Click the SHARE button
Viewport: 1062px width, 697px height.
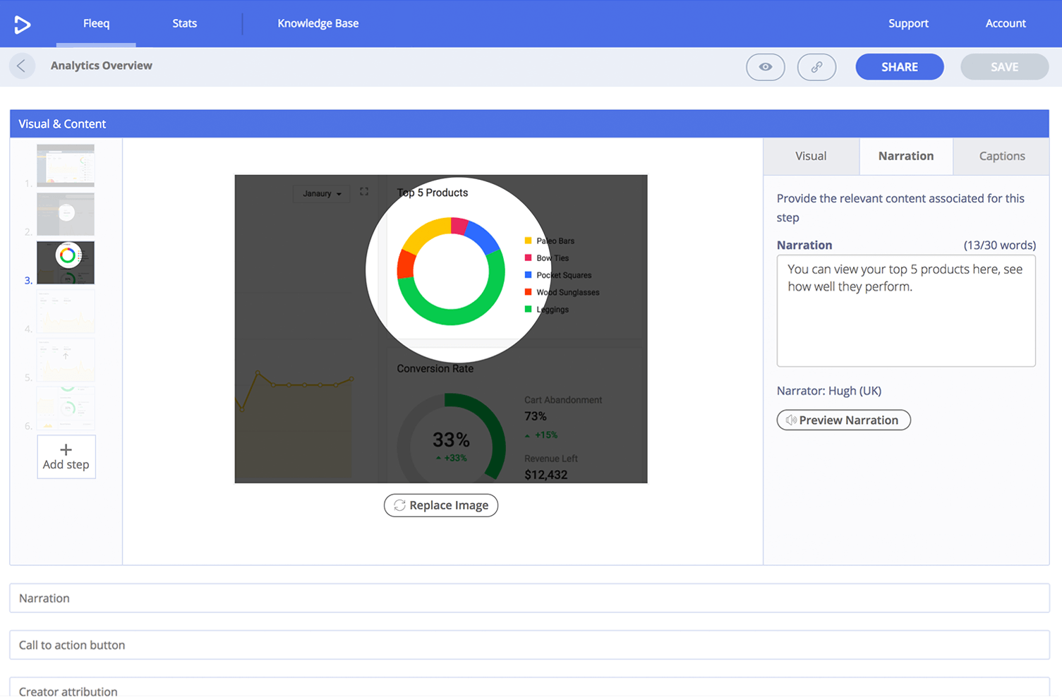[899, 67]
